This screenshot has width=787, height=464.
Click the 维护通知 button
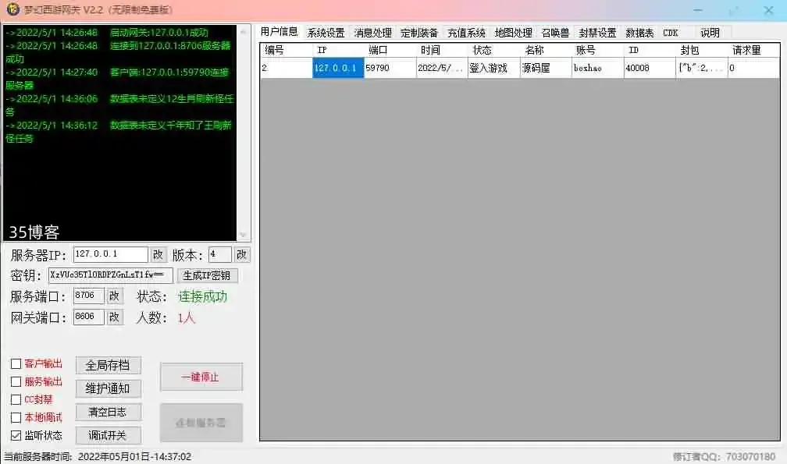(x=108, y=389)
